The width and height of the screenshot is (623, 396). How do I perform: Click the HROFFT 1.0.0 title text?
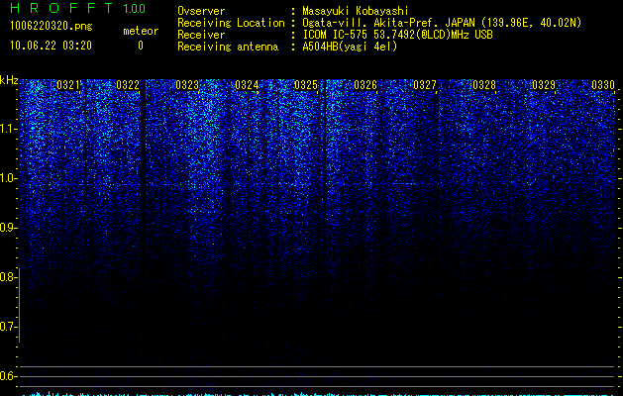tap(77, 8)
